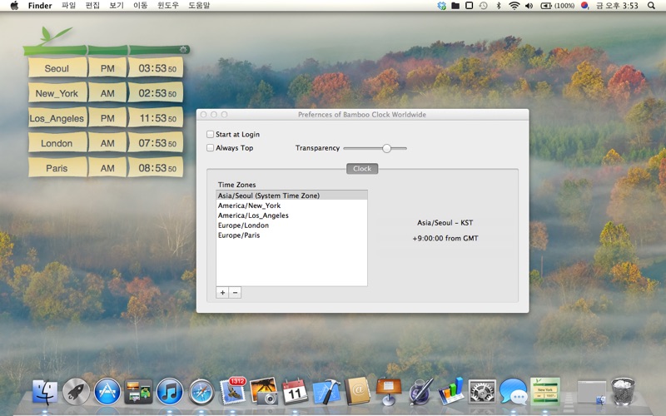Launch the App Store from the Dock
The height and width of the screenshot is (416, 666).
tap(107, 391)
